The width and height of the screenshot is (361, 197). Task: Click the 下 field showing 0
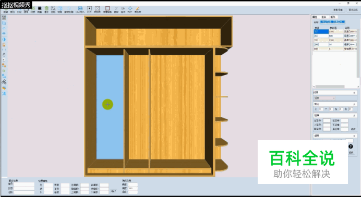[331, 109]
